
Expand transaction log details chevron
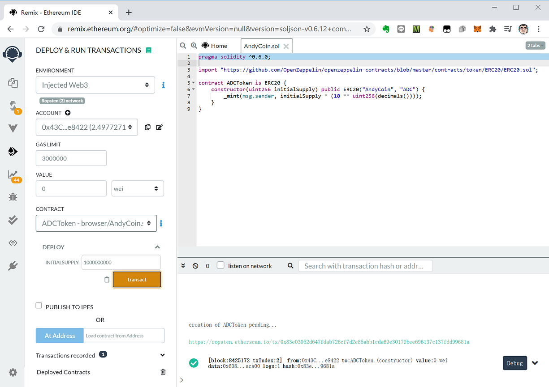[x=535, y=363]
